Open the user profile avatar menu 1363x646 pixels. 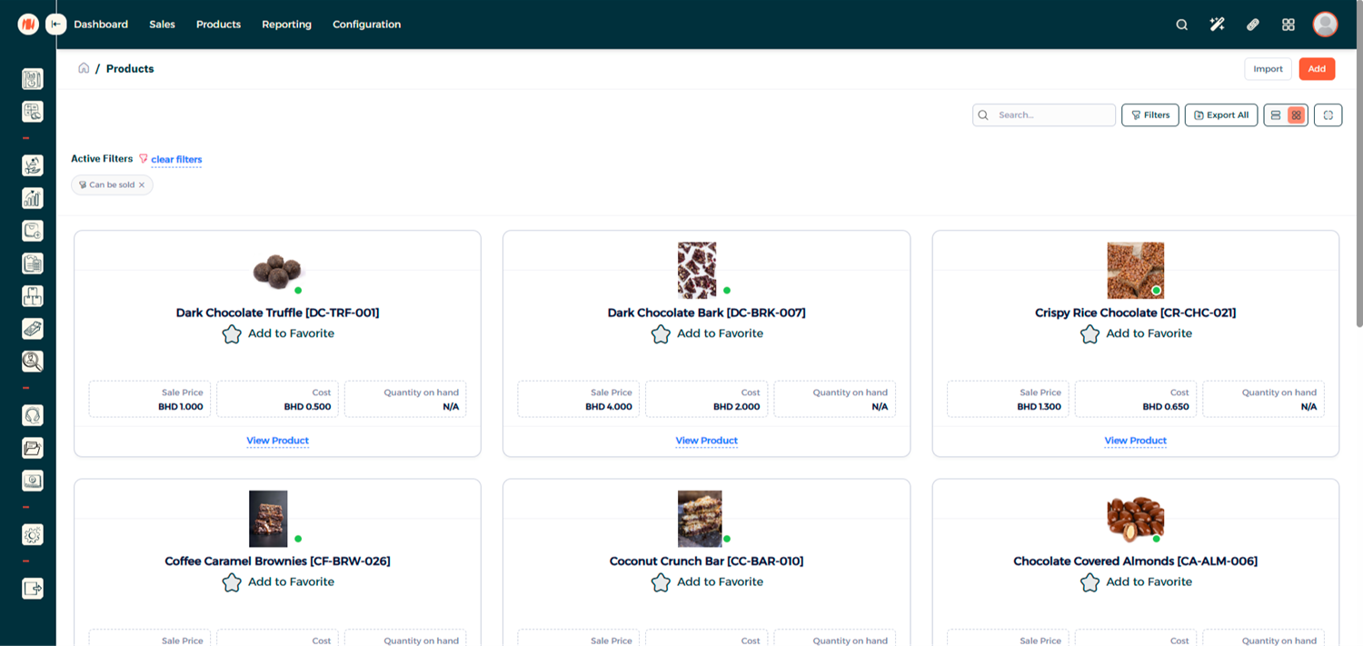pos(1325,25)
